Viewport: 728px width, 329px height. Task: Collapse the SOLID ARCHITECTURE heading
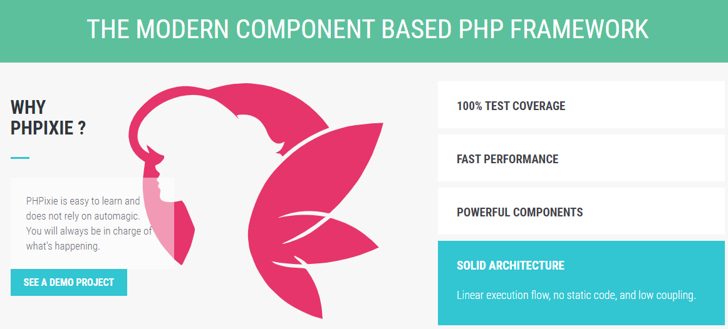pyautogui.click(x=511, y=265)
